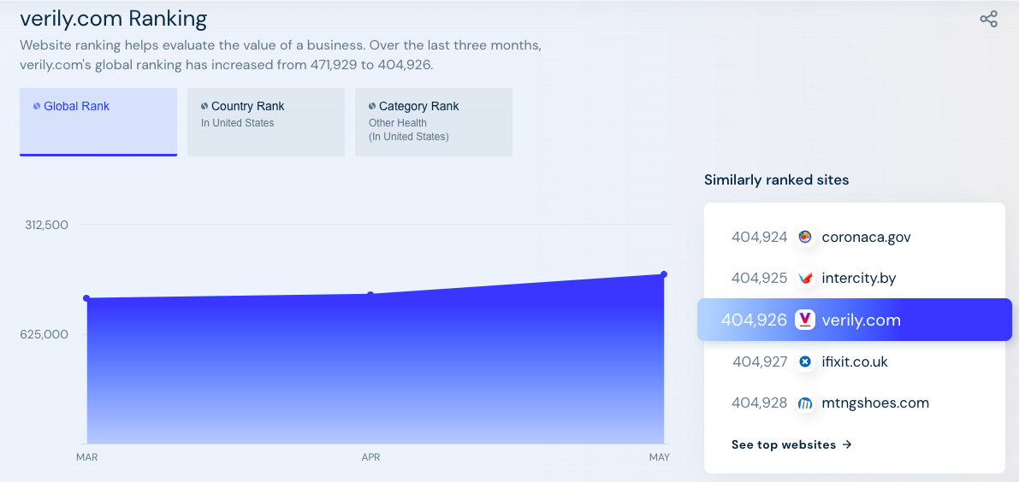The width and height of the screenshot is (1019, 482).
Task: Open the mtngshoes.com site link
Action: point(875,403)
